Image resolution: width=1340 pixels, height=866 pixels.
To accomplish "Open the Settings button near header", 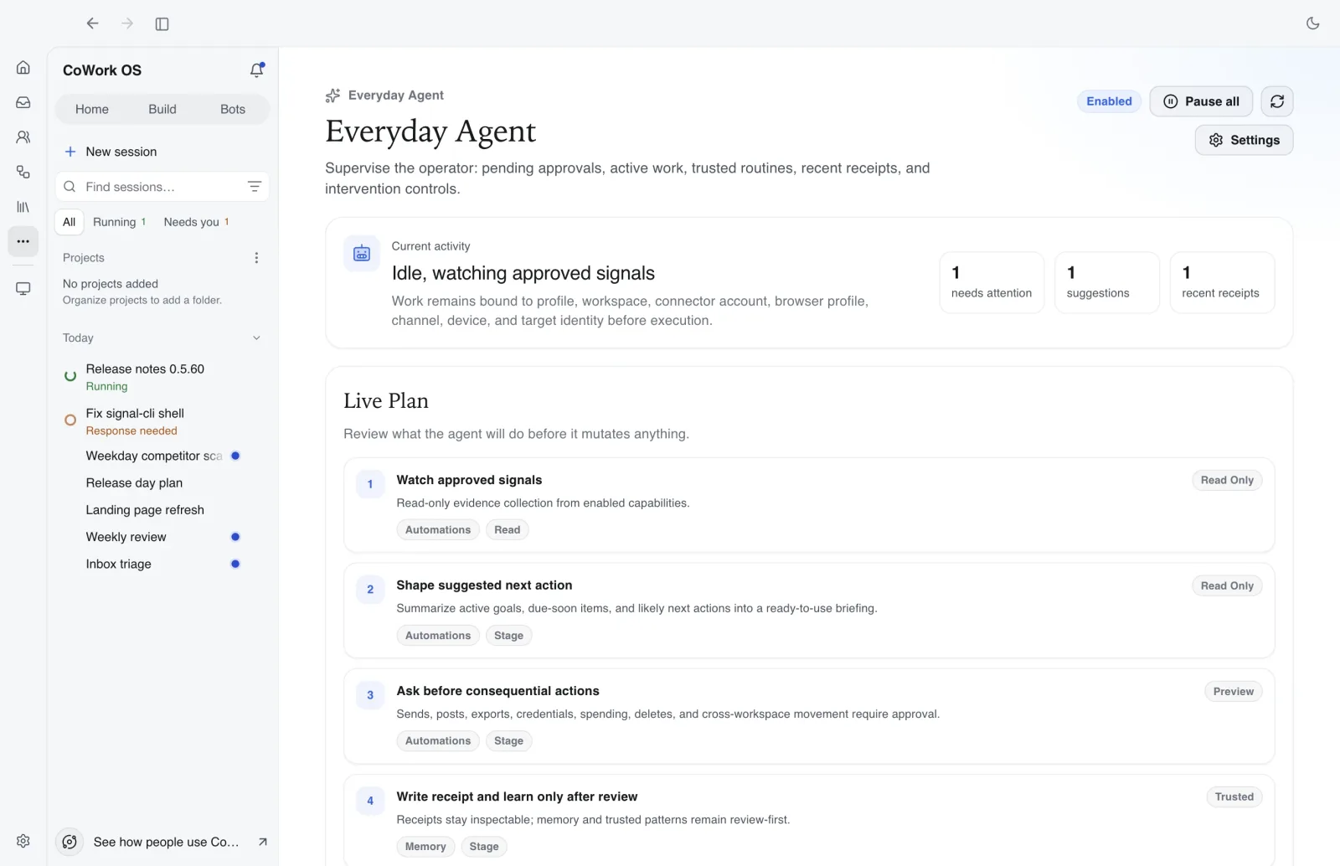I will 1244,140.
